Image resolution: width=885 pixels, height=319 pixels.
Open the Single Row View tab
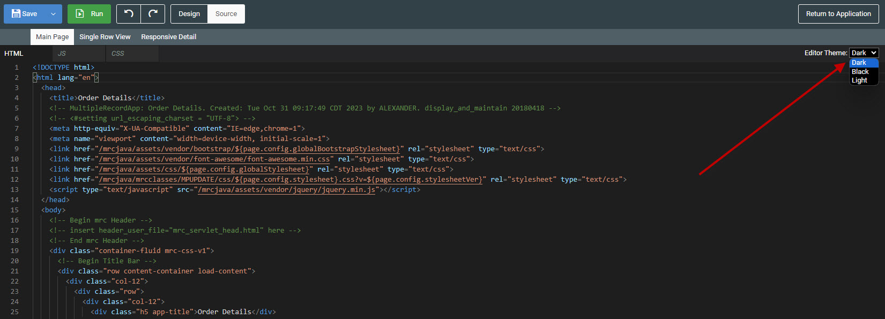(x=105, y=37)
